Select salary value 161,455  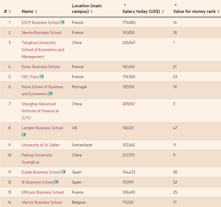[129, 67]
